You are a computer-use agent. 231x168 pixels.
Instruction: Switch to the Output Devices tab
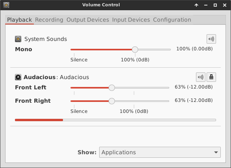tap(88, 20)
